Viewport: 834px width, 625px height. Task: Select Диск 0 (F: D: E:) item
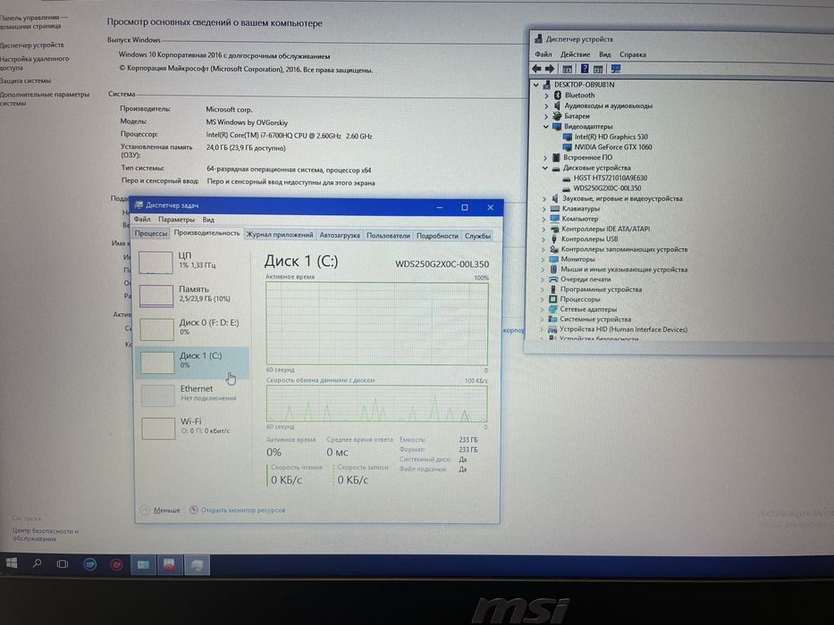pyautogui.click(x=192, y=329)
